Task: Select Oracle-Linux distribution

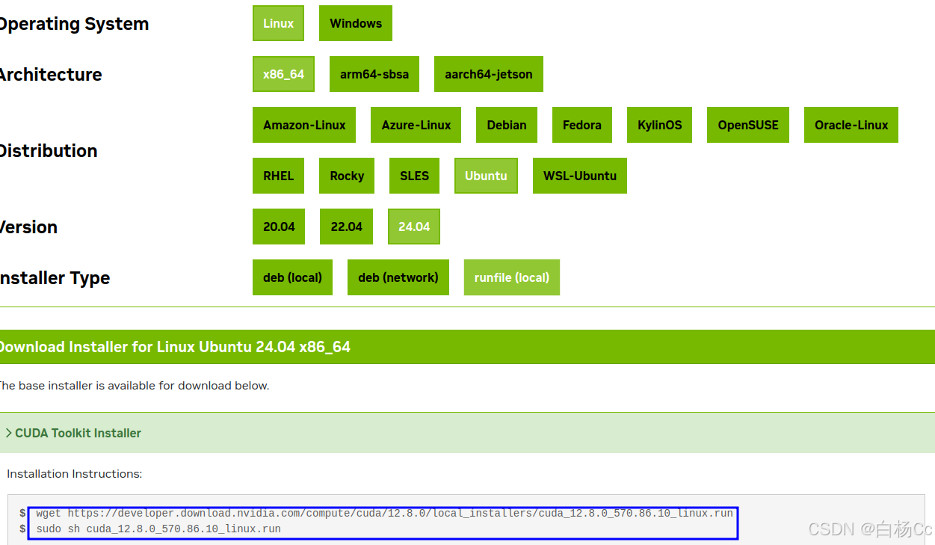Action: click(x=851, y=125)
